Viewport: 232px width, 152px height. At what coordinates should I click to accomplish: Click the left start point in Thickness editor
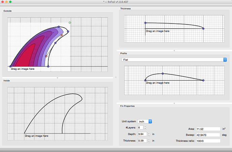145,23
